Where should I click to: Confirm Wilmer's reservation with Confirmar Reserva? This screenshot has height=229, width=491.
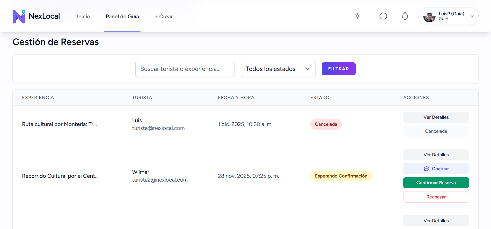click(436, 183)
